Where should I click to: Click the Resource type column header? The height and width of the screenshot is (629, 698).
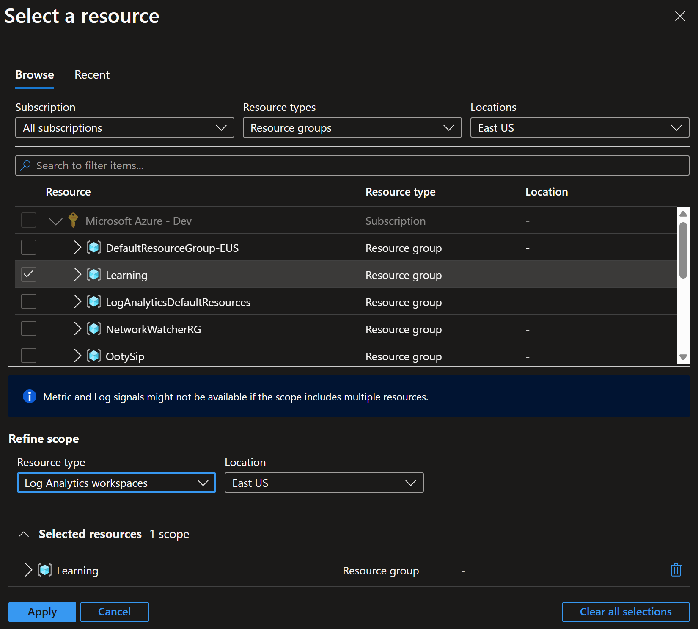click(x=400, y=192)
